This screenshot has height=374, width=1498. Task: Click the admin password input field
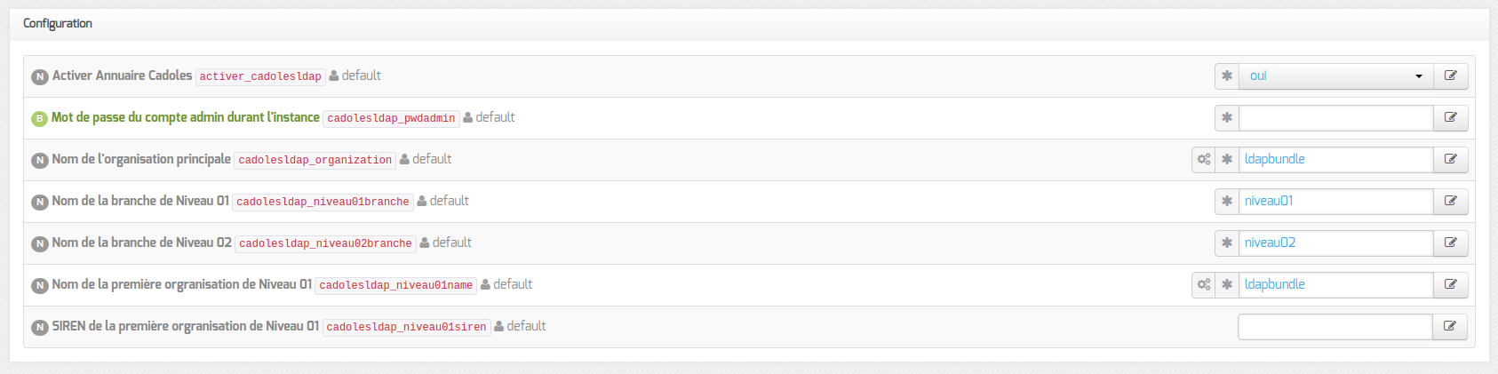(x=1335, y=118)
